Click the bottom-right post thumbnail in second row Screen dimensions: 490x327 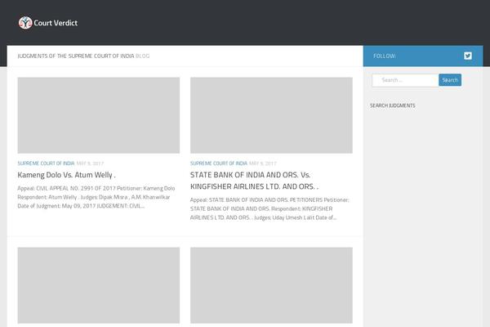(271, 285)
